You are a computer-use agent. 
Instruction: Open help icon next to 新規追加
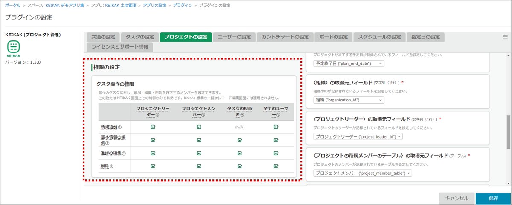tap(120, 127)
